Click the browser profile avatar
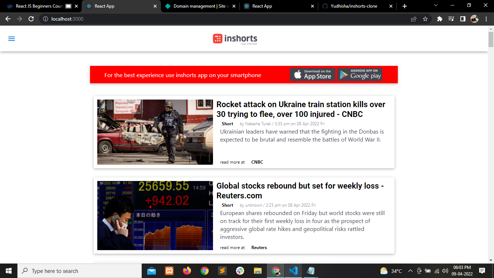 click(x=474, y=19)
